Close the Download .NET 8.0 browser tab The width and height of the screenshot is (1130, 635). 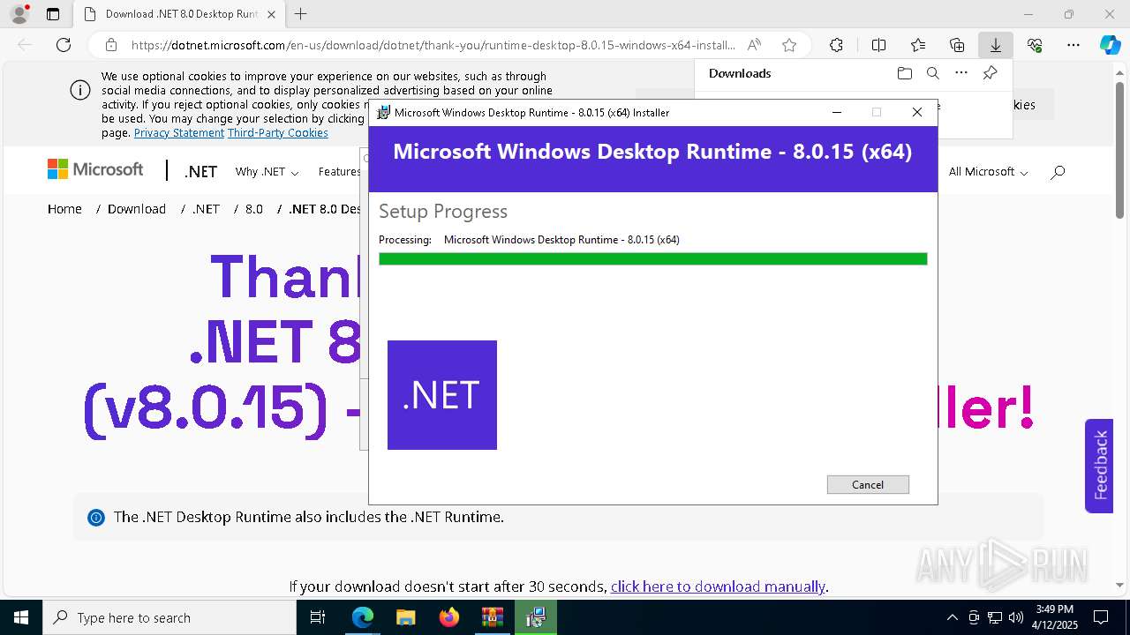pos(271,14)
